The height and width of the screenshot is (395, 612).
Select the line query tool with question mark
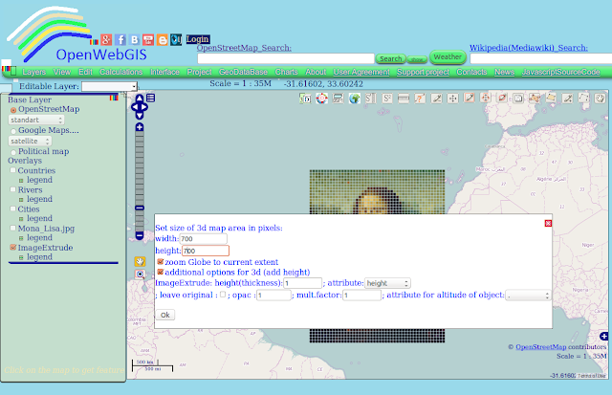click(420, 99)
